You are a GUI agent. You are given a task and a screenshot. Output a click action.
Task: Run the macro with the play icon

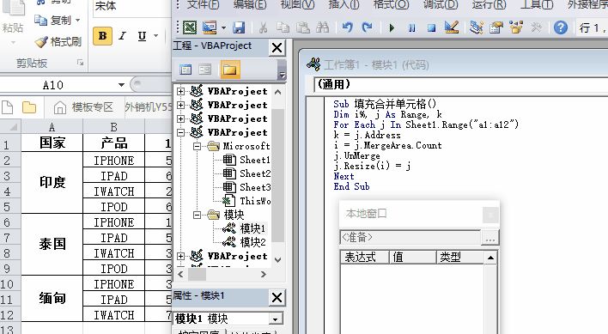tap(392, 27)
